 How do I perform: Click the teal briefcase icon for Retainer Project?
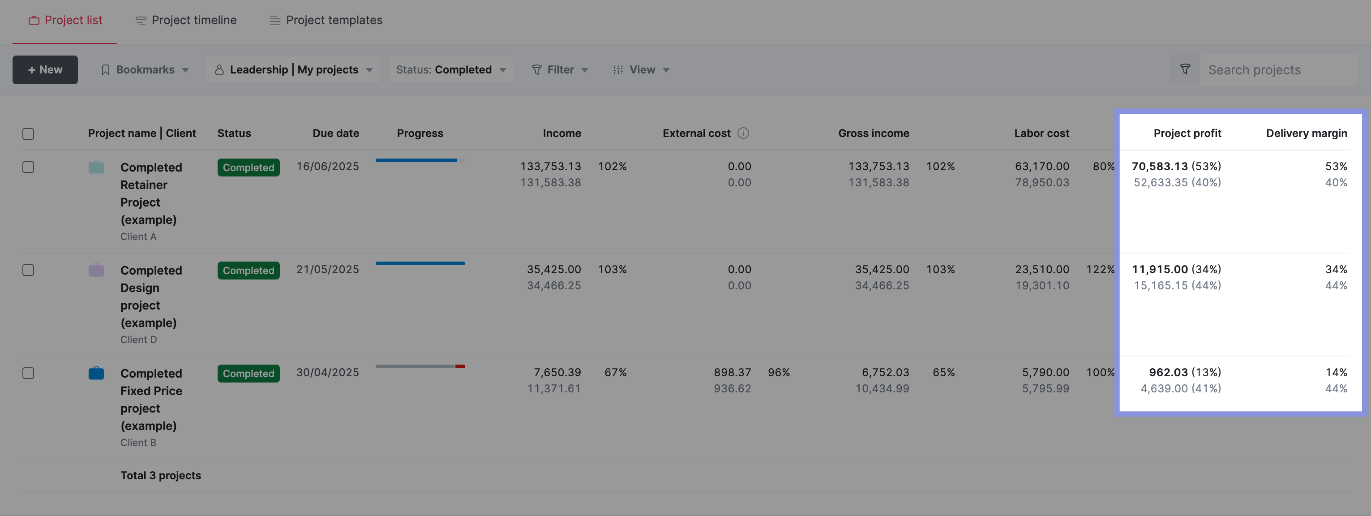96,167
